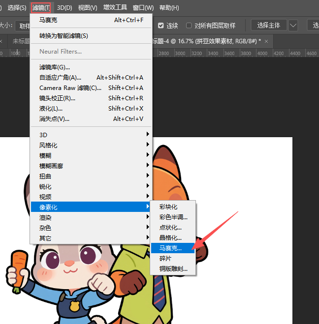The image size is (319, 324).
Task: Expand the 扭曲 submenu
Action: point(91,176)
